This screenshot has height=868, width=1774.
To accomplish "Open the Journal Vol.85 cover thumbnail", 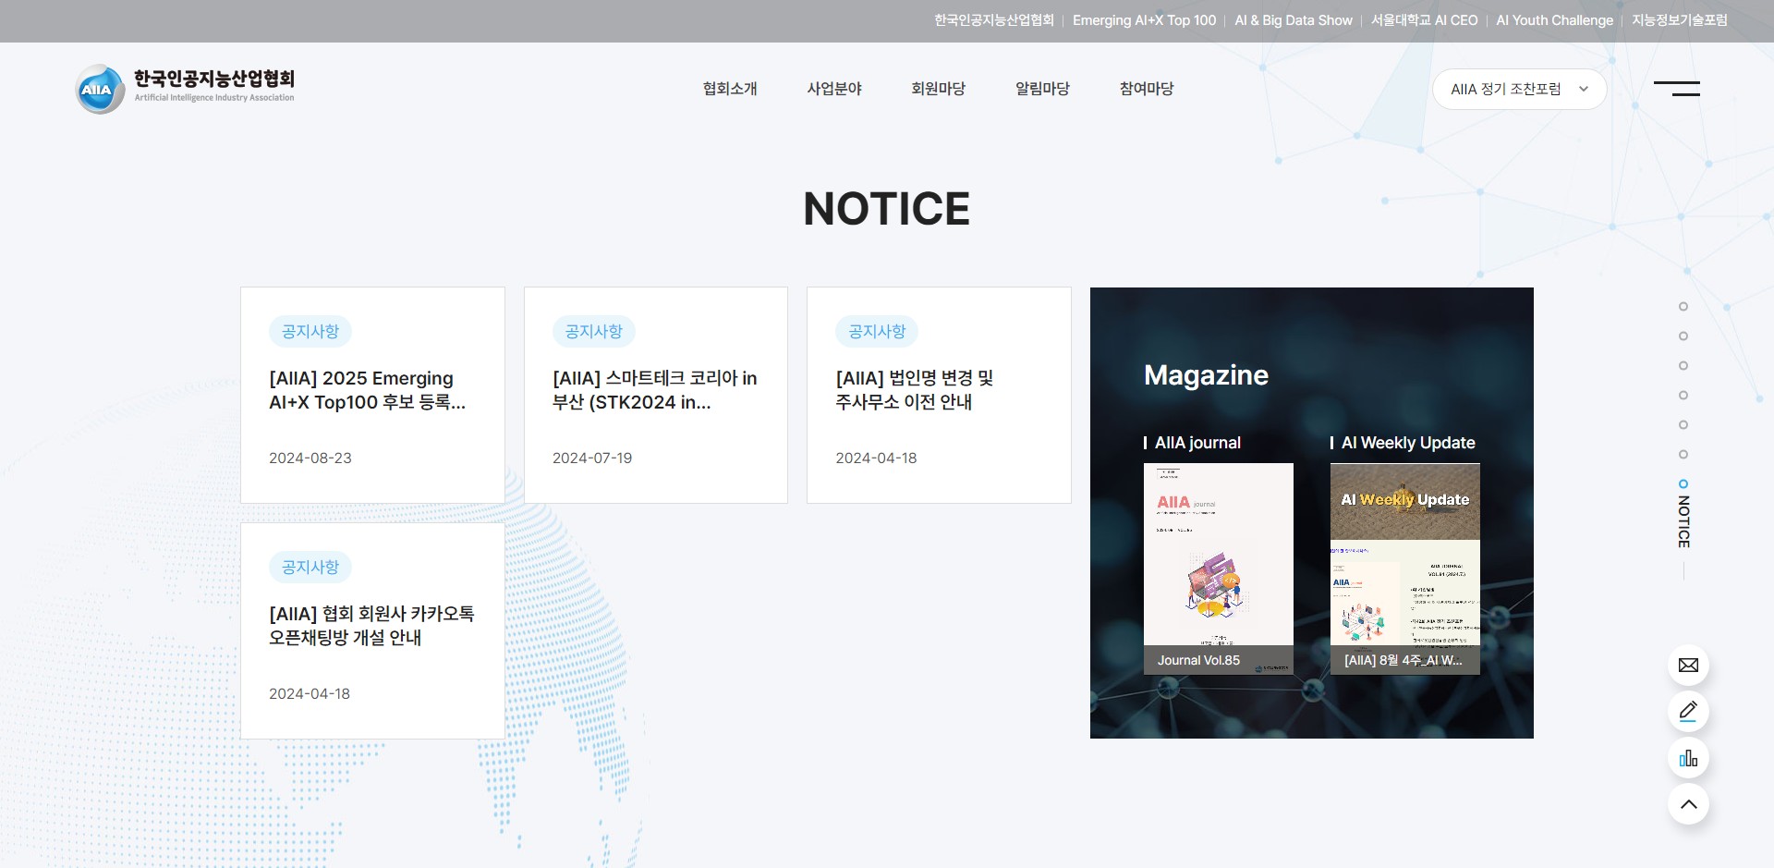I will [1218, 568].
